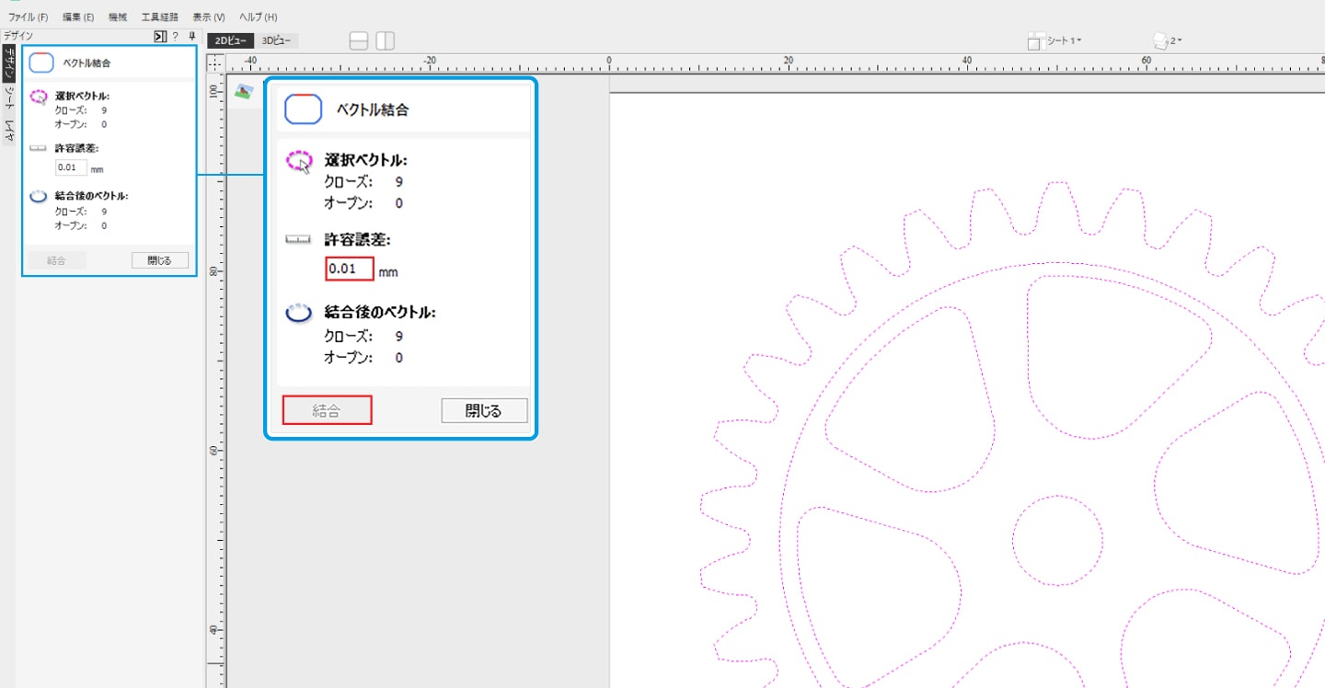Click the question mark help icon

[175, 37]
